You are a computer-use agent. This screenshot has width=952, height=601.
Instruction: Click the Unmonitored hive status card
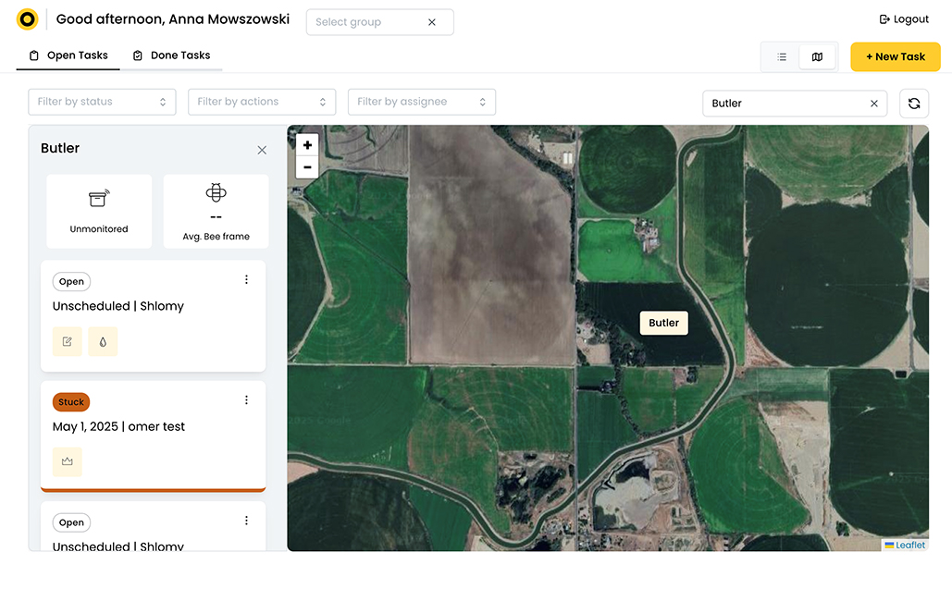99,211
